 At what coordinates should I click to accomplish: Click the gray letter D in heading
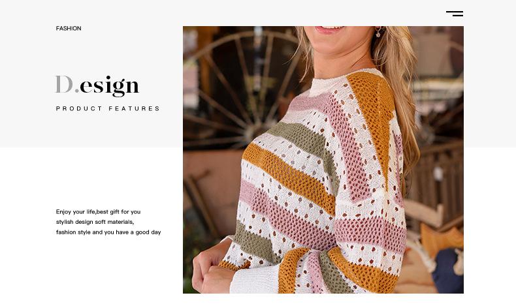coord(64,84)
